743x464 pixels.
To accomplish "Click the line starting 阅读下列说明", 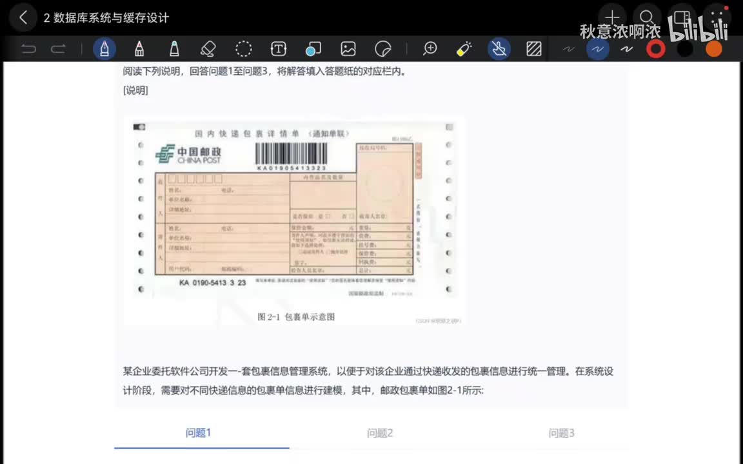I will [x=265, y=72].
